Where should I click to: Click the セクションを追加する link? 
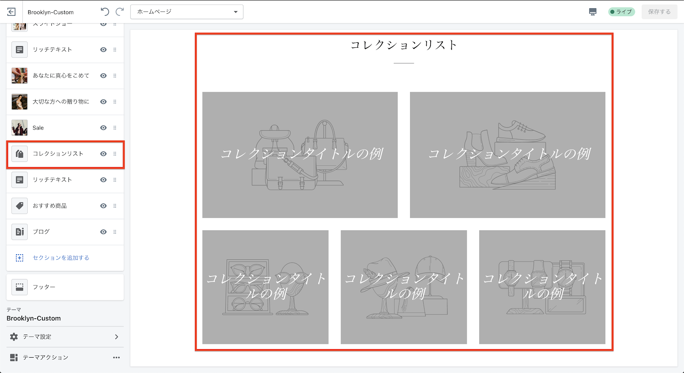pos(61,258)
